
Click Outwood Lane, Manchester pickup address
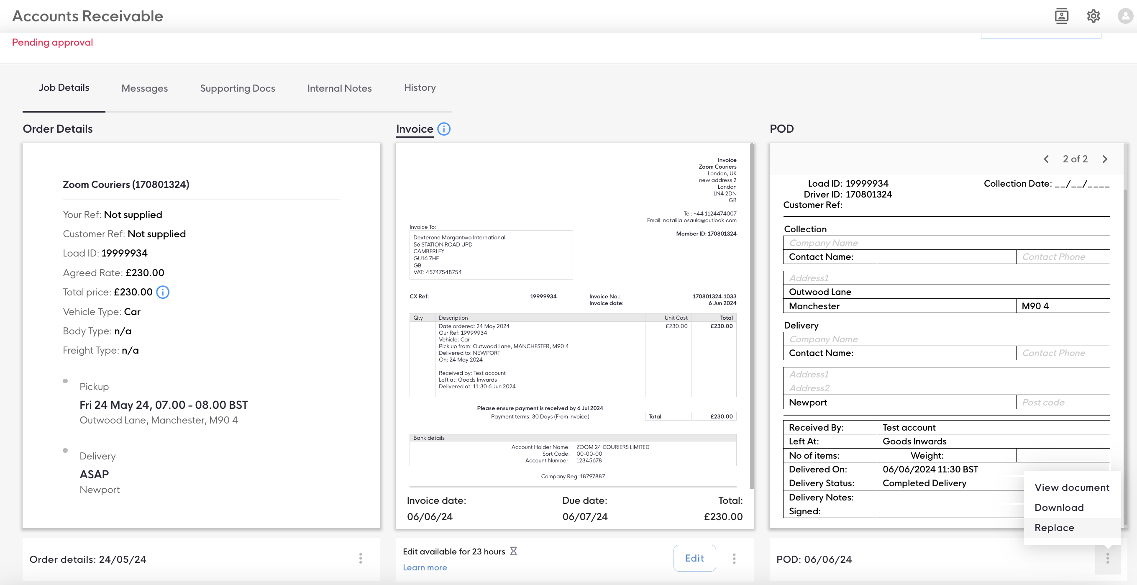point(159,420)
